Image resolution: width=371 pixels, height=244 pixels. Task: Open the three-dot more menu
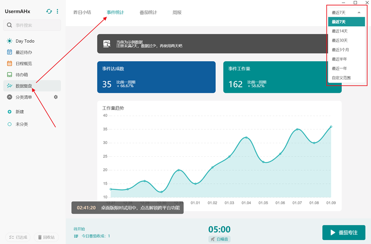(57, 11)
